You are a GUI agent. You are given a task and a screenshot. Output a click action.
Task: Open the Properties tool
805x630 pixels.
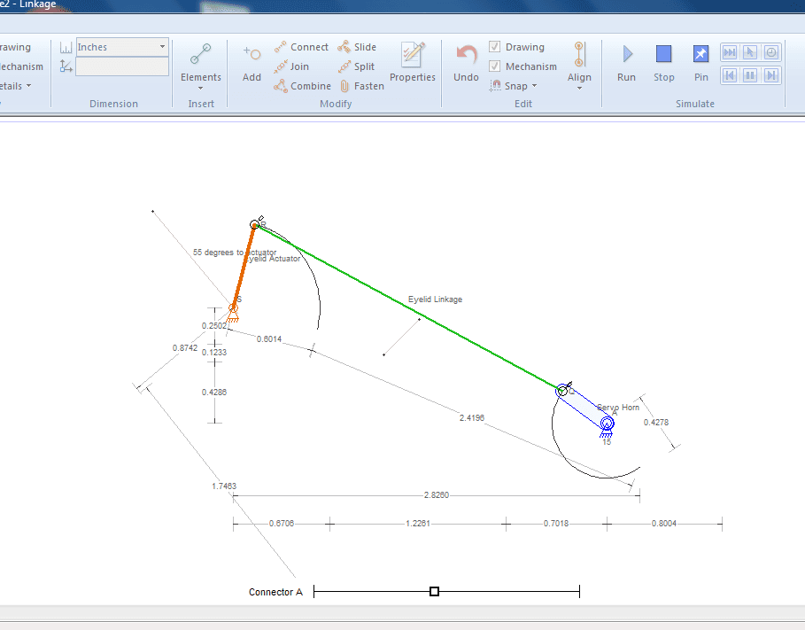click(412, 55)
